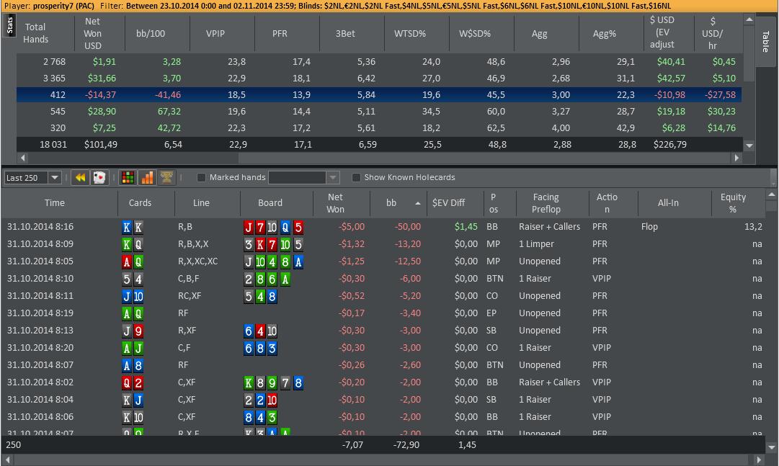The width and height of the screenshot is (779, 466).
Task: Click stats table right scroll arrow
Action: click(x=736, y=158)
